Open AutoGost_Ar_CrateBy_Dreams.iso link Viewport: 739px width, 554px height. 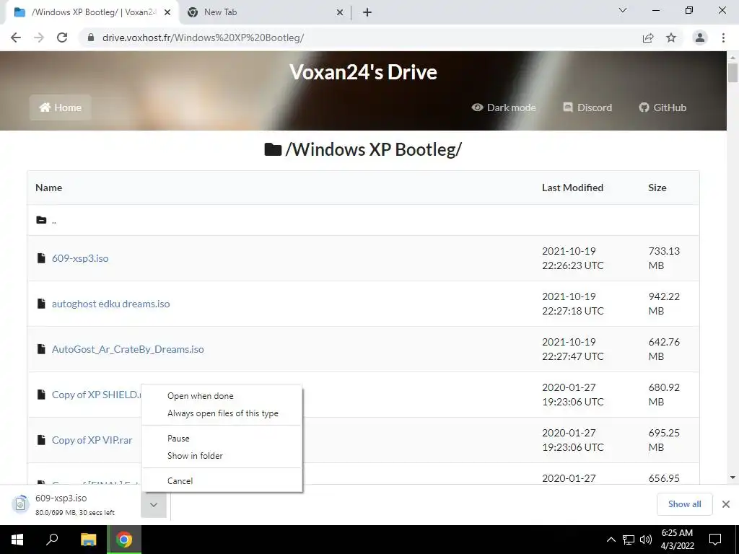tap(128, 349)
